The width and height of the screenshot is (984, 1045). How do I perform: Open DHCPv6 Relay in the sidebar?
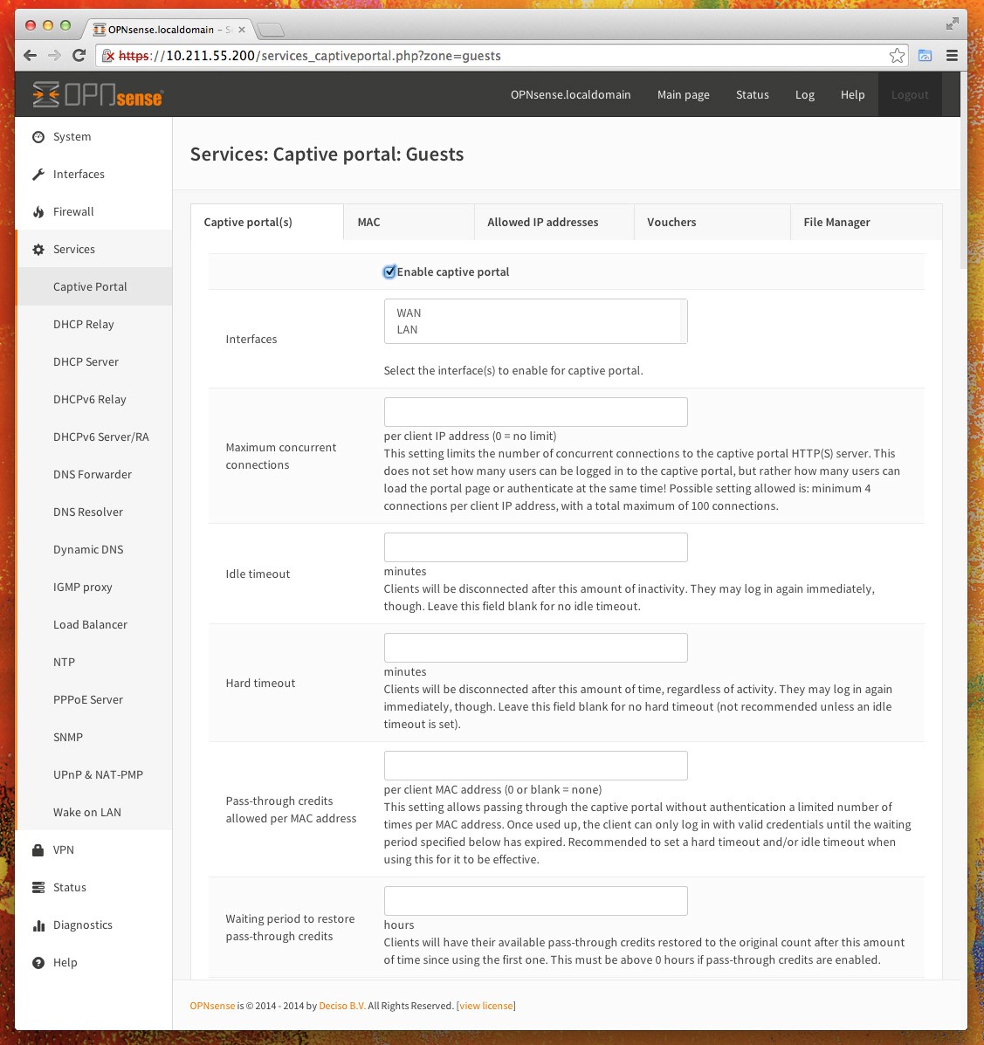click(94, 399)
